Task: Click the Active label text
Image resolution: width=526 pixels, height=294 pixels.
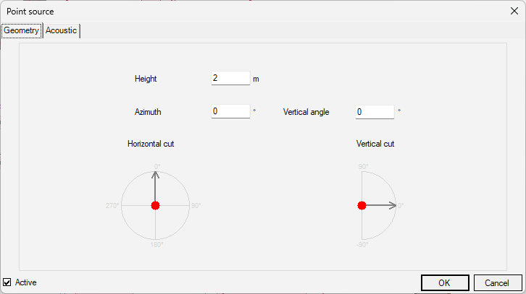Action: coord(26,282)
